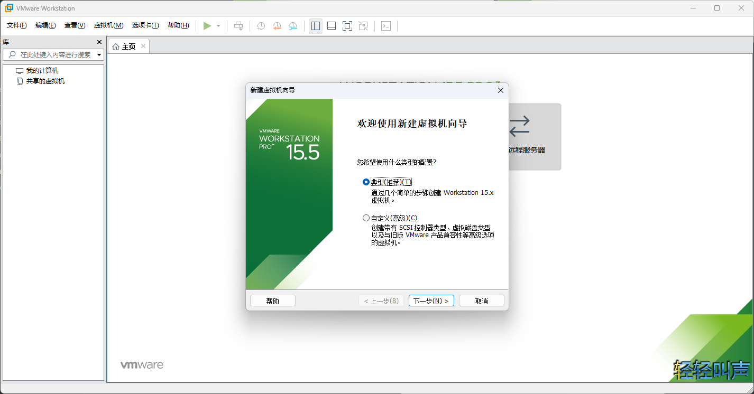The height and width of the screenshot is (394, 754).
Task: Open the 查看(V) menu
Action: point(75,25)
